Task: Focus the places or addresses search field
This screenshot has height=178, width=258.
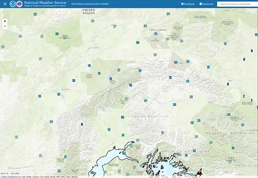Action: click(x=237, y=4)
